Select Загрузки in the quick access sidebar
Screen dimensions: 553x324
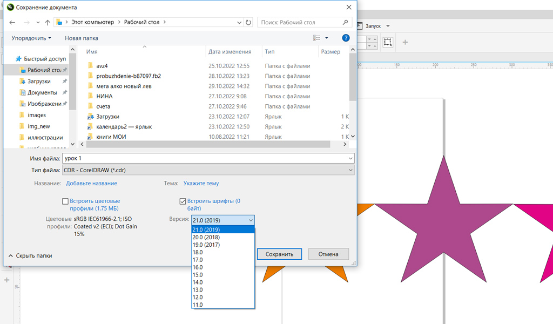click(39, 82)
